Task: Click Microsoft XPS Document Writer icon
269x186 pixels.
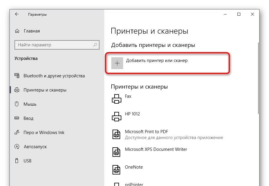Action: 116,152
